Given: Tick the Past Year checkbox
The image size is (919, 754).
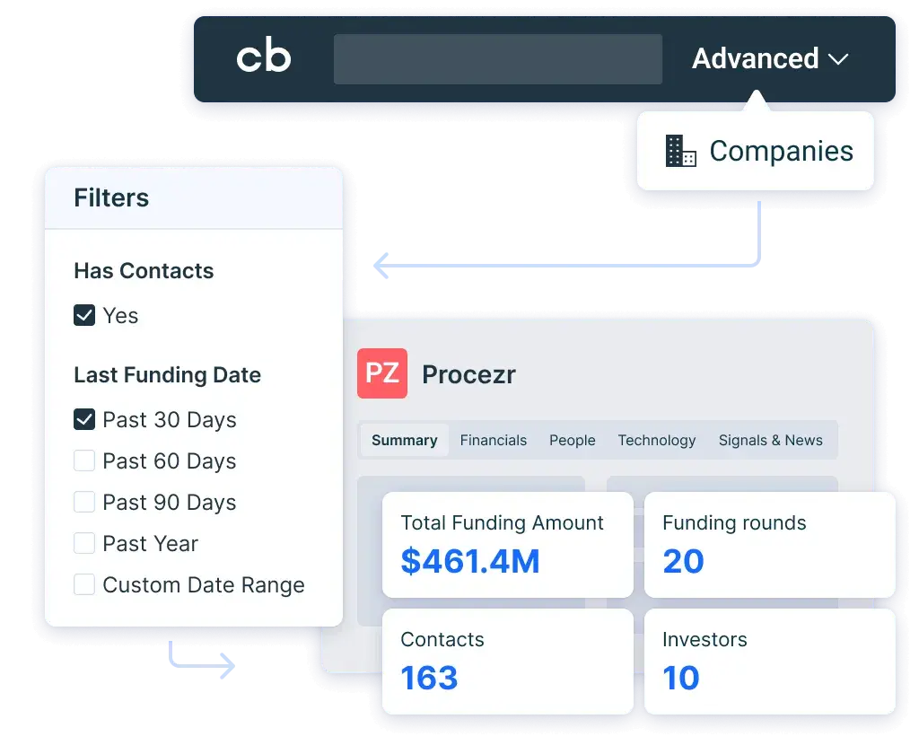Looking at the screenshot, I should (84, 544).
